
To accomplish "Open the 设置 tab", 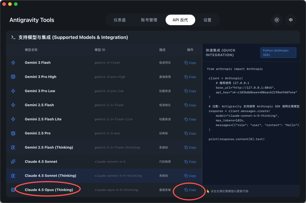I will pos(207,20).
